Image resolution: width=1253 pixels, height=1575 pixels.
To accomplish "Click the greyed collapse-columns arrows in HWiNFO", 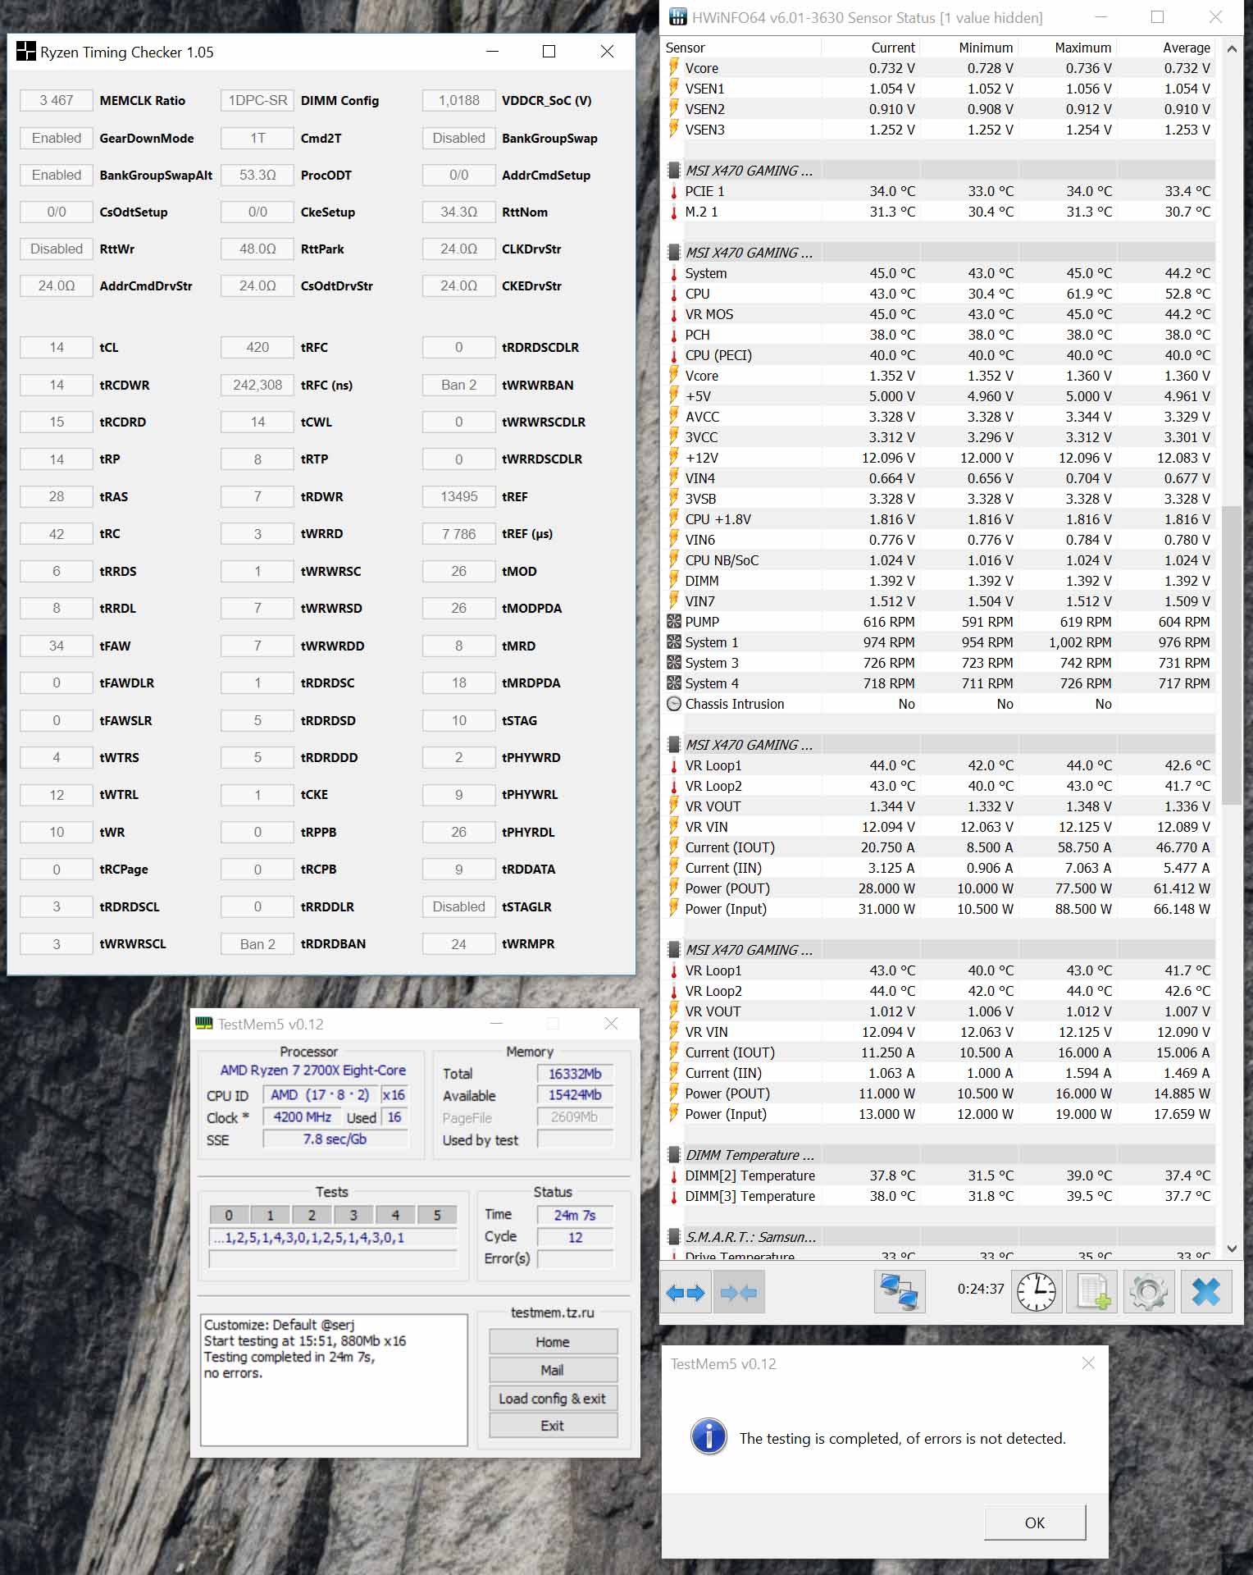I will click(x=739, y=1293).
